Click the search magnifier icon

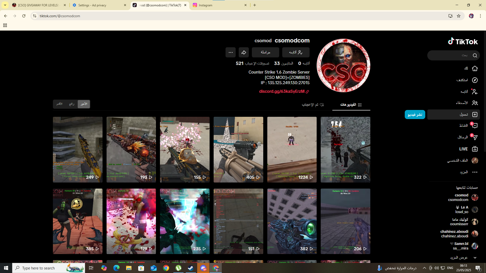tap(475, 55)
